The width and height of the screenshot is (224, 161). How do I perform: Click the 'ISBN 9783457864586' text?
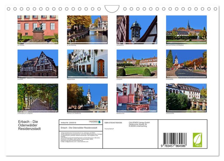[113, 123]
